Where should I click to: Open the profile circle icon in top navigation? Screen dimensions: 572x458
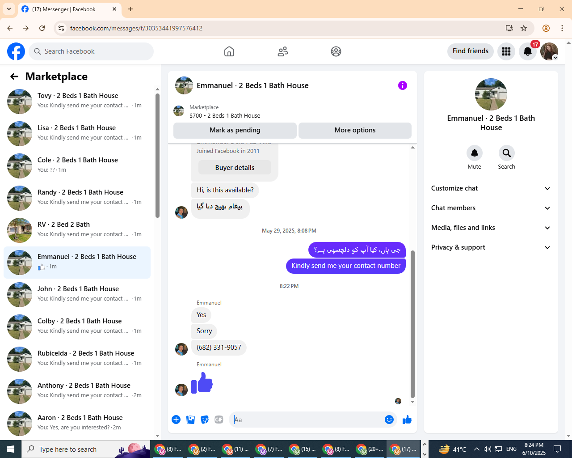[336, 51]
